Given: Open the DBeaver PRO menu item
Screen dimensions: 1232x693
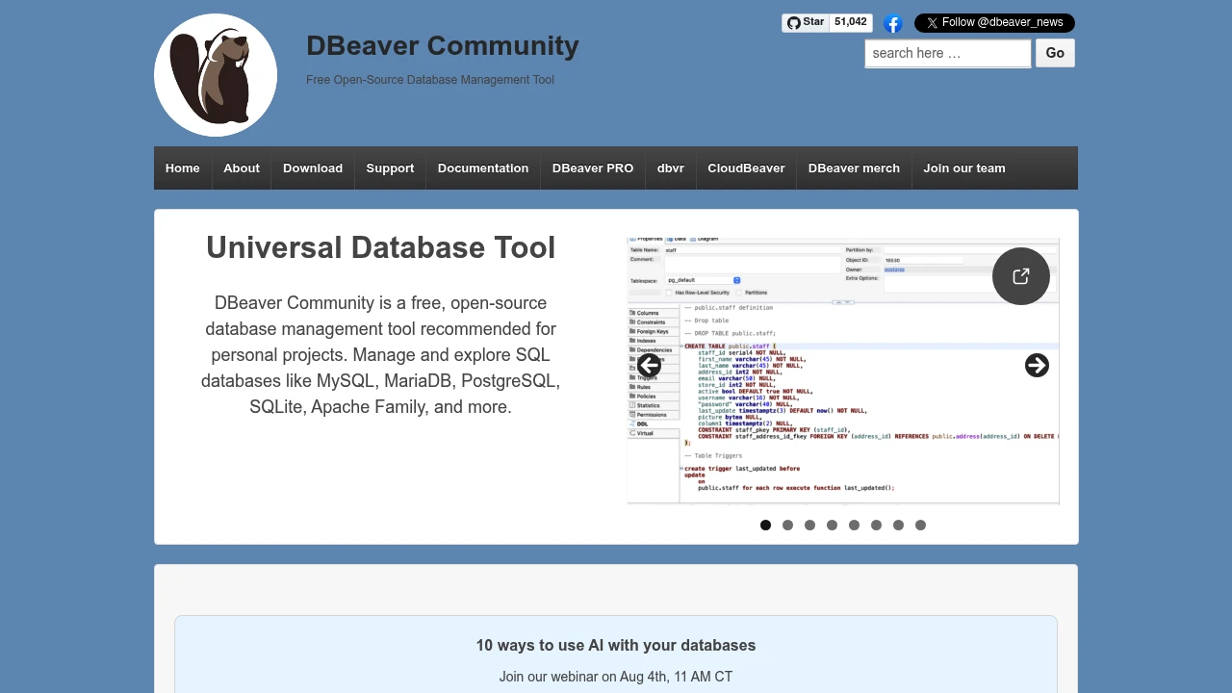Looking at the screenshot, I should click(593, 168).
